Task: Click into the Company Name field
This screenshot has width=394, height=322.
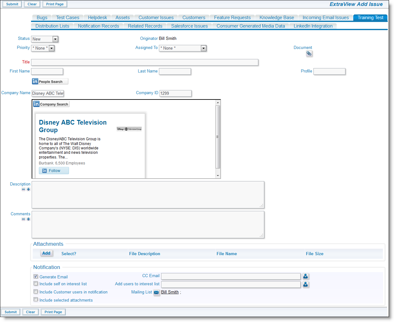Action: point(48,93)
